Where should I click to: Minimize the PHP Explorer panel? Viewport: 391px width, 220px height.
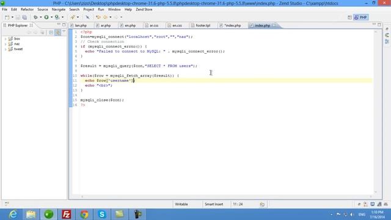(x=59, y=24)
